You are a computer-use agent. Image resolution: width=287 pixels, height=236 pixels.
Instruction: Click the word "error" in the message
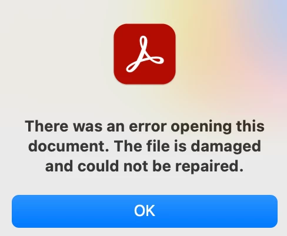click(148, 127)
